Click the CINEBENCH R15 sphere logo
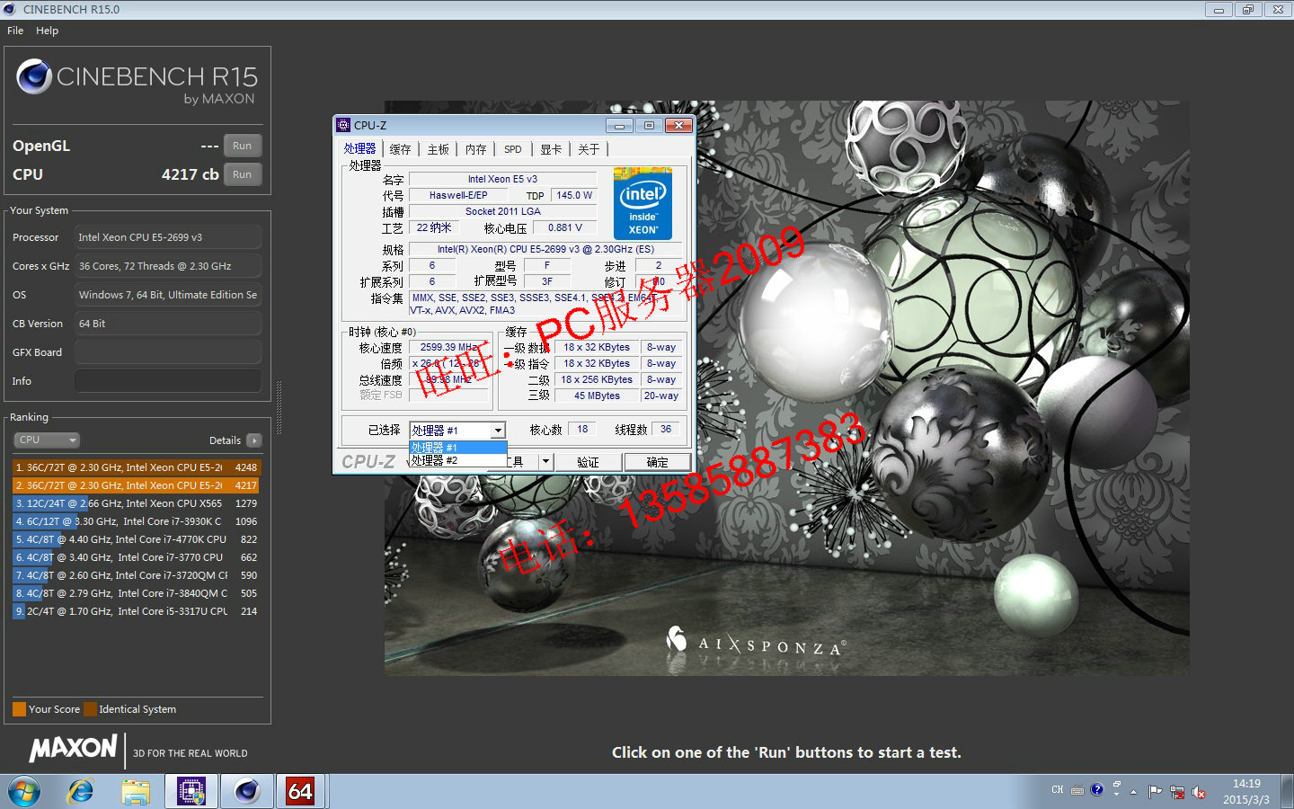This screenshot has height=809, width=1294. (34, 76)
